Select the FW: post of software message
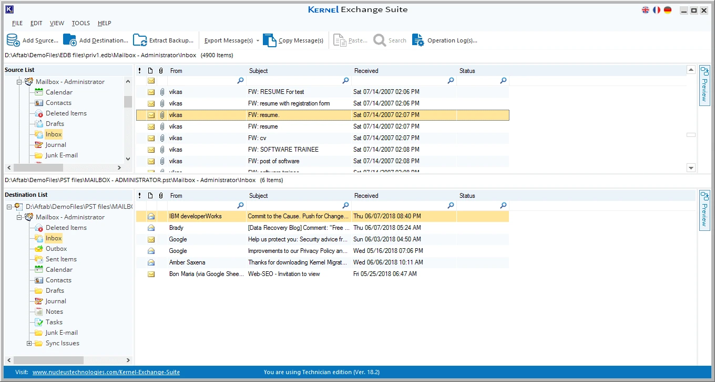Image resolution: width=715 pixels, height=382 pixels. click(322, 161)
